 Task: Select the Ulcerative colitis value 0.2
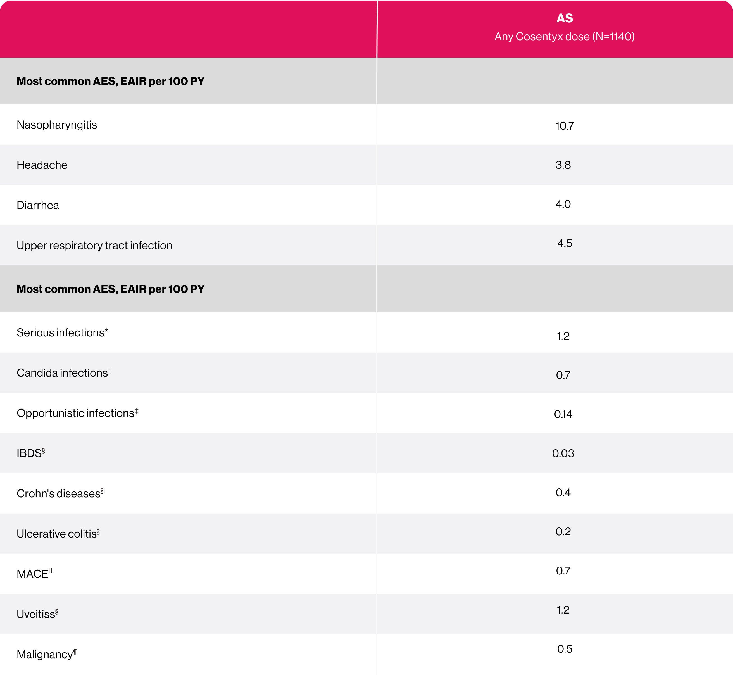(x=563, y=531)
